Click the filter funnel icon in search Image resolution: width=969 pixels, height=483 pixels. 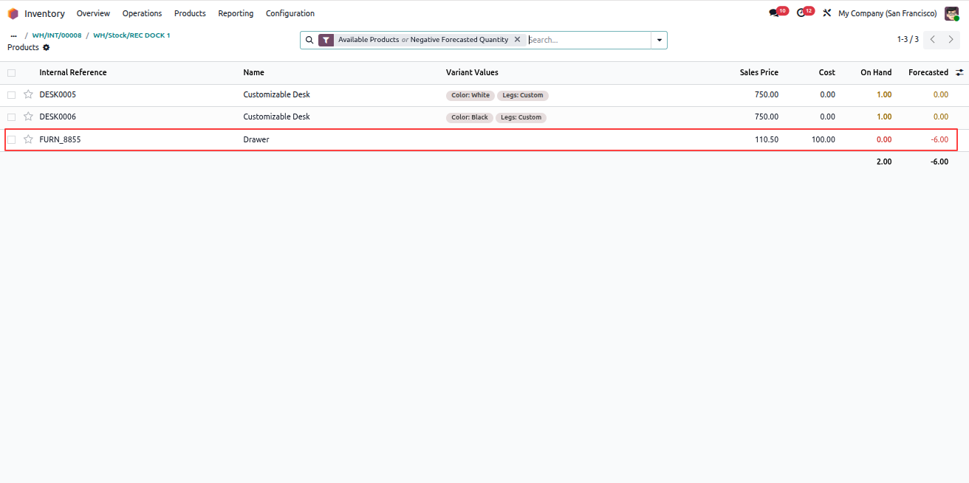click(x=326, y=40)
